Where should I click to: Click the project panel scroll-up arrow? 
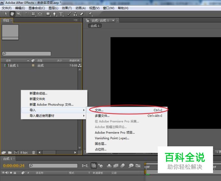point(80,70)
